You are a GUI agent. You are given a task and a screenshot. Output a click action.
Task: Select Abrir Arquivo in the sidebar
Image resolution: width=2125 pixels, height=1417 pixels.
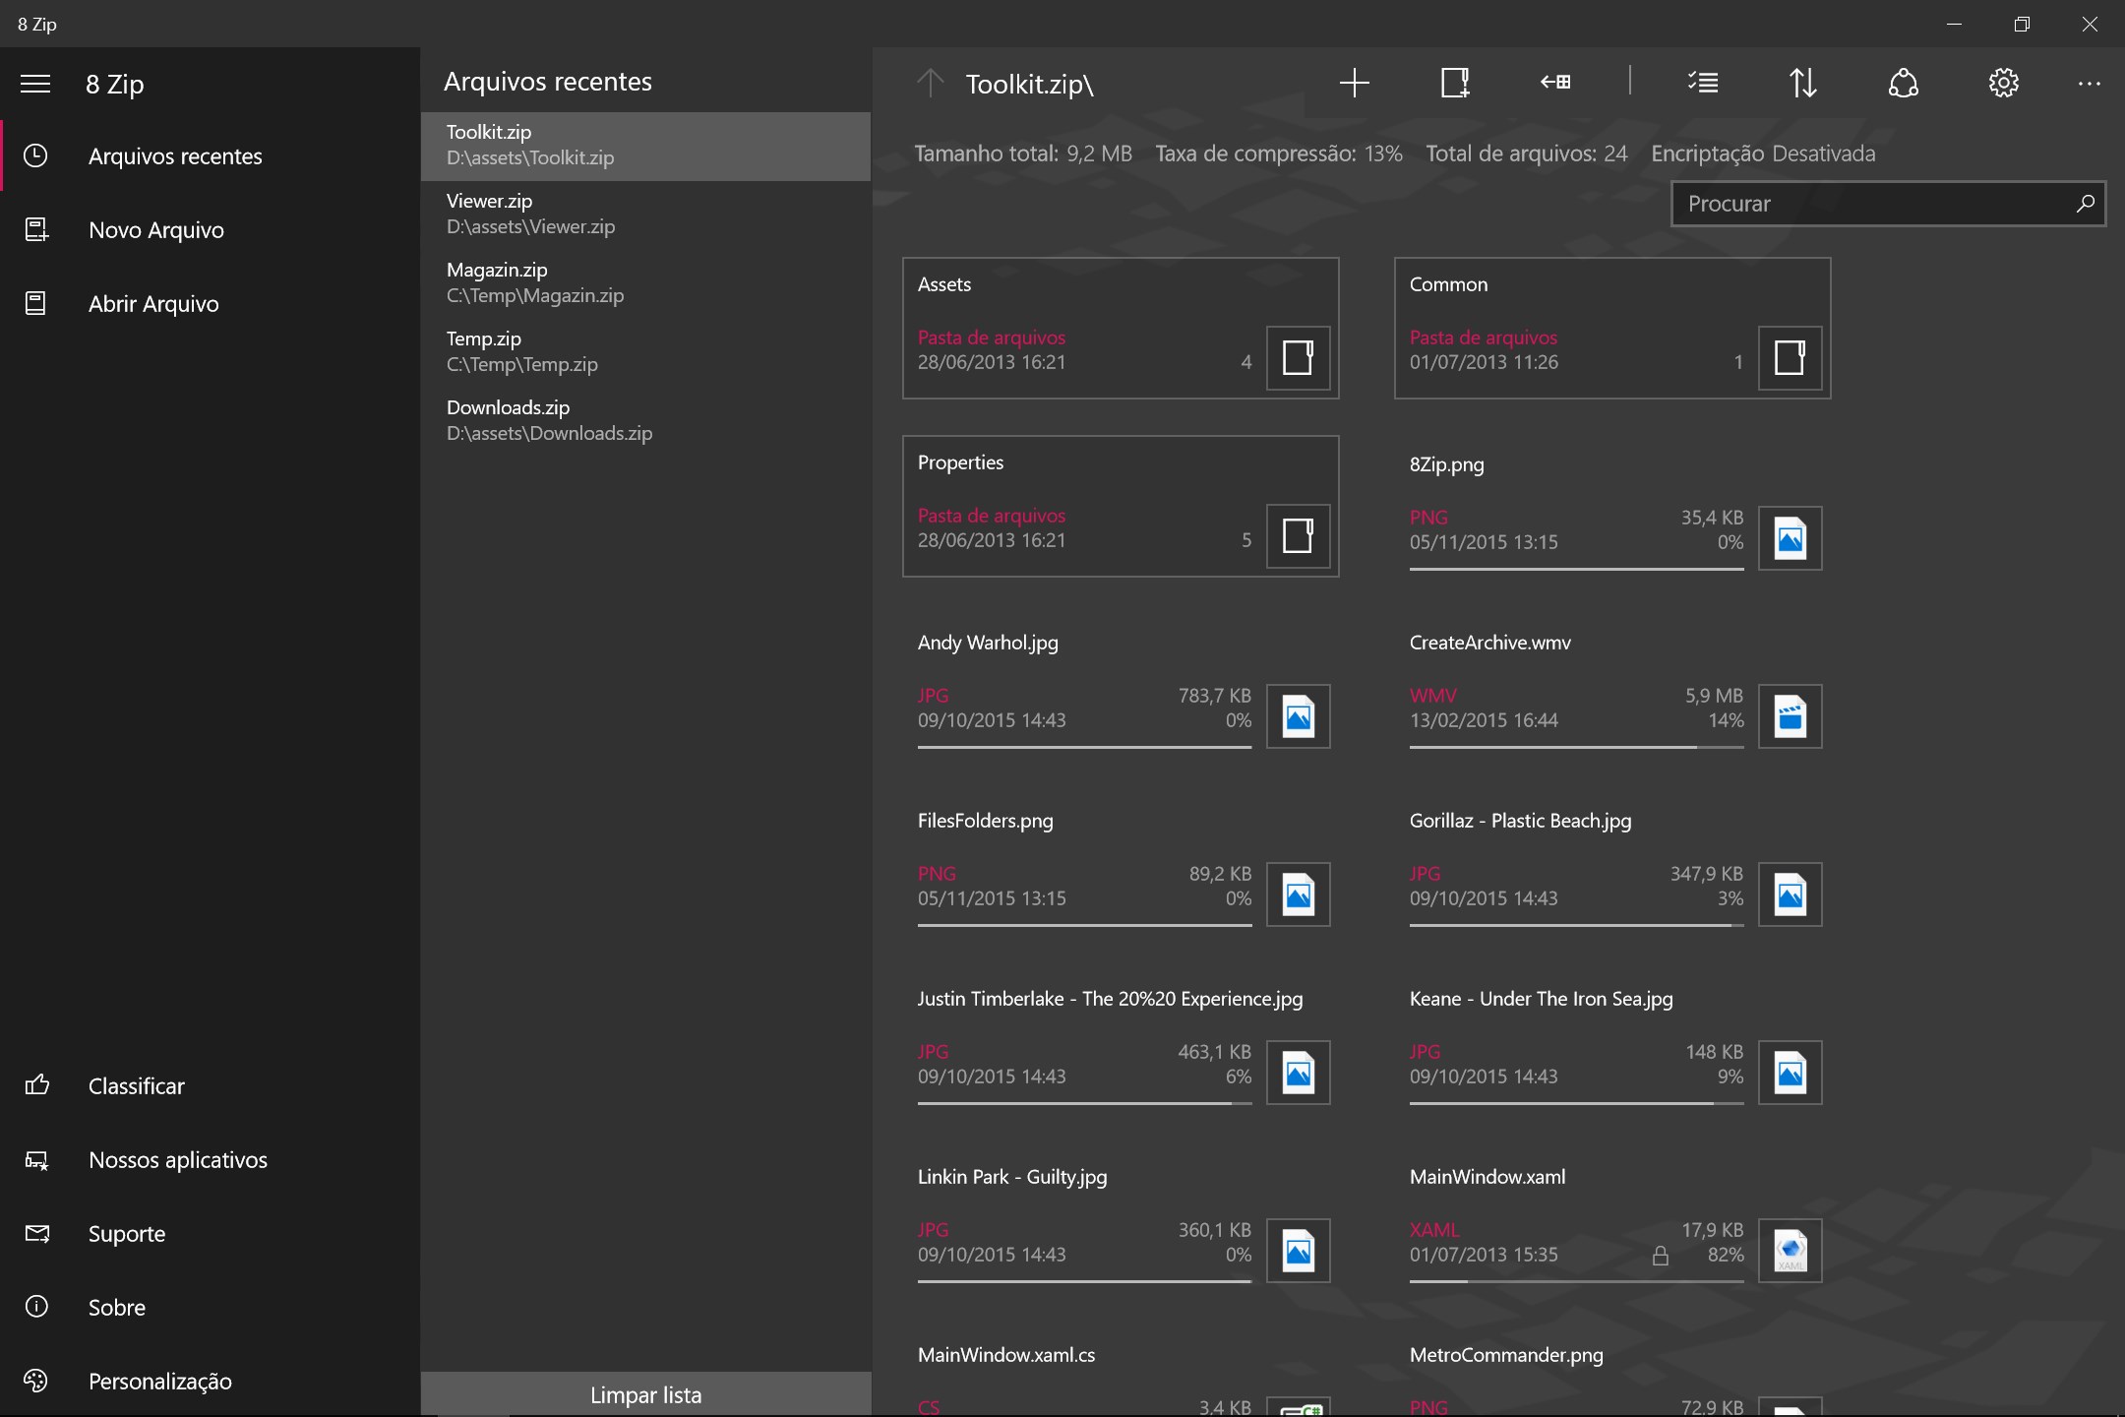tap(211, 303)
